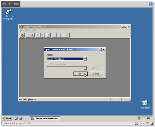Viewport: 155px width, 127px height.
Task: Click the system tray network icon
Action: pos(139,118)
